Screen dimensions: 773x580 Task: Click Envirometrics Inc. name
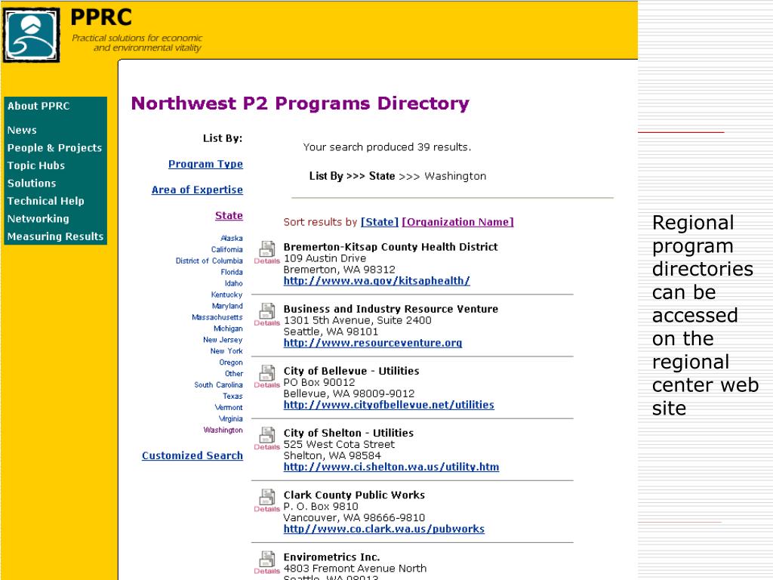click(332, 557)
